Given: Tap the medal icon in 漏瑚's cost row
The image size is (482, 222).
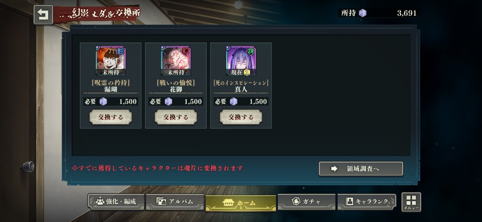Looking at the screenshot, I should coord(103,102).
